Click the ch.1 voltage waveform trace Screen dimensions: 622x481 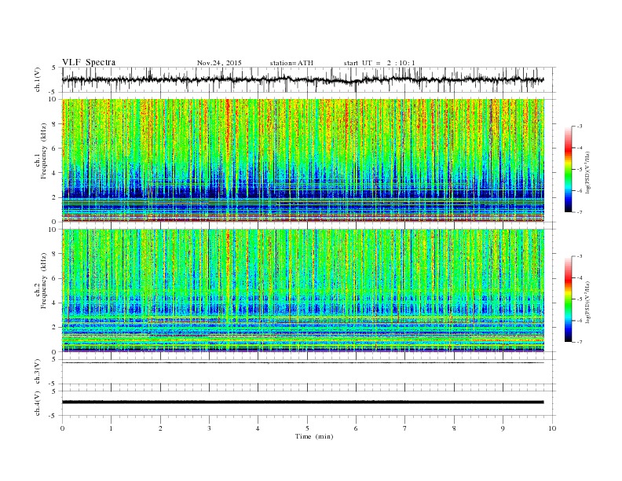coord(303,79)
